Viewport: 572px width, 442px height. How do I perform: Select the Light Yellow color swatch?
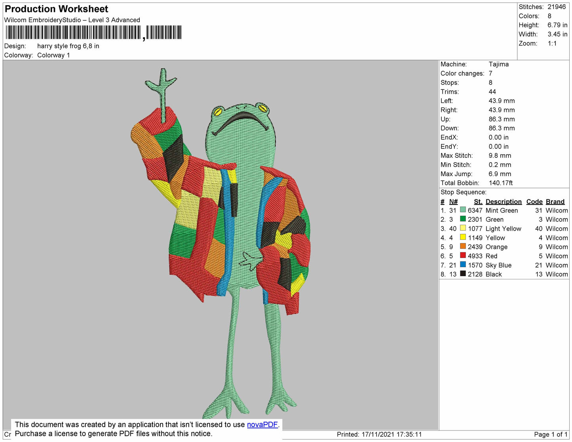click(x=463, y=228)
